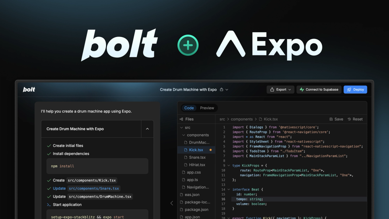389x219 pixels.
Task: Click the checkmark beside Create src/components/Kick.tsx
Action: 49,180
